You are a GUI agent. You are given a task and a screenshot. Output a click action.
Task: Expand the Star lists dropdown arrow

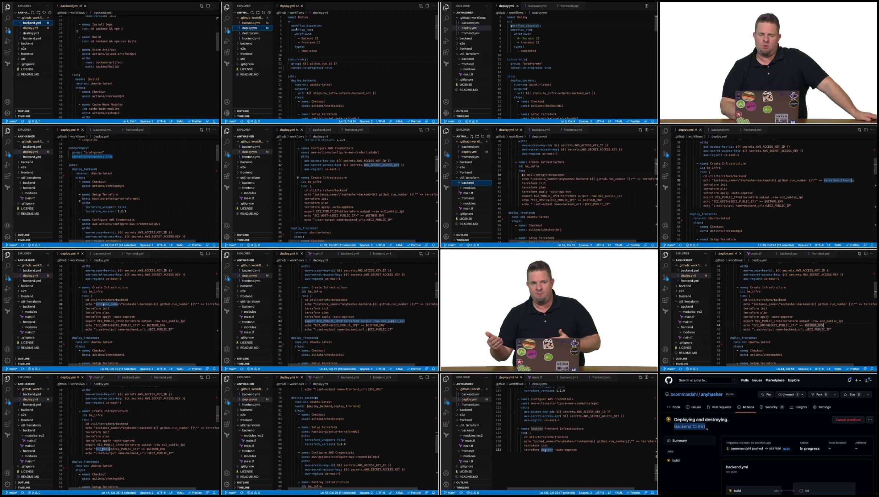click(868, 395)
